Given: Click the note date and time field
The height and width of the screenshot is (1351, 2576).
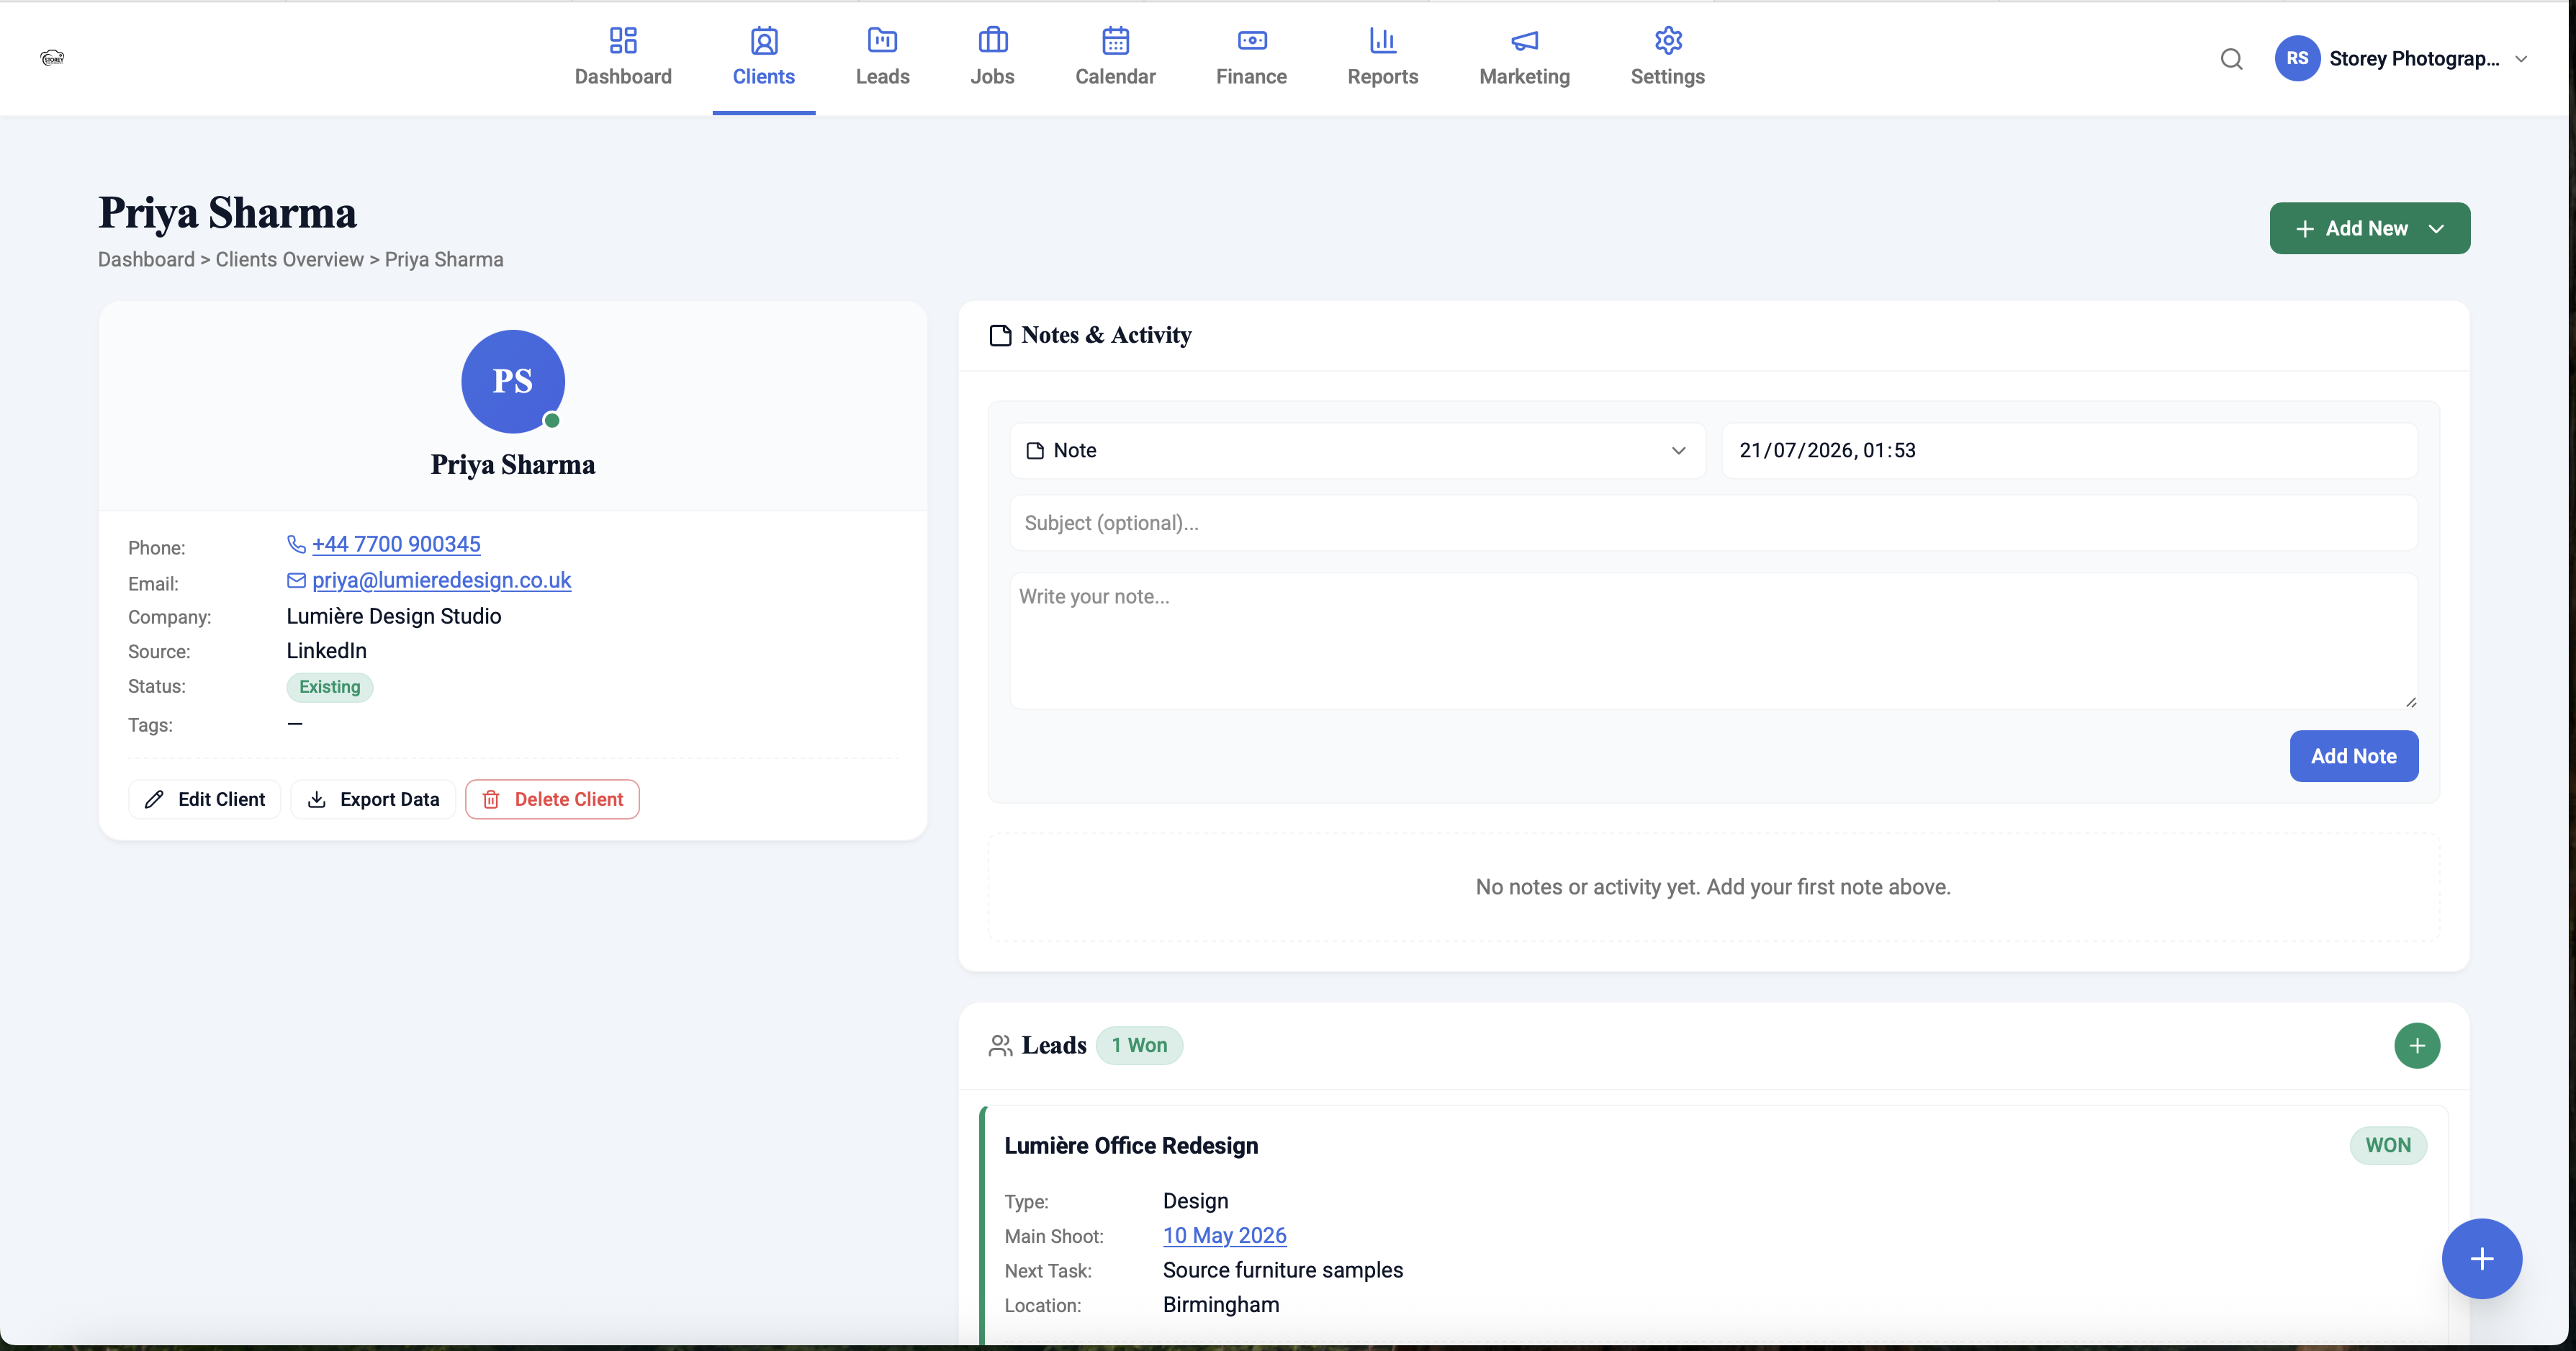Looking at the screenshot, I should [2069, 450].
